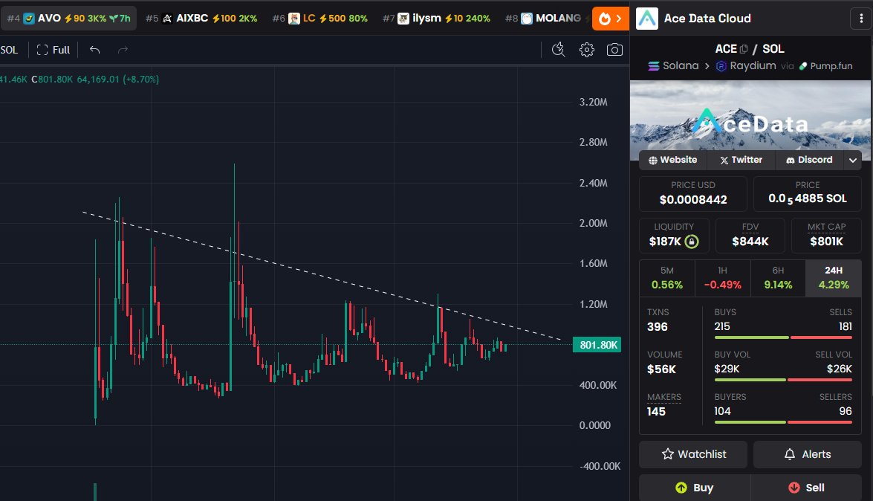
Task: Click the MAKERS 145 value
Action: pyautogui.click(x=656, y=412)
